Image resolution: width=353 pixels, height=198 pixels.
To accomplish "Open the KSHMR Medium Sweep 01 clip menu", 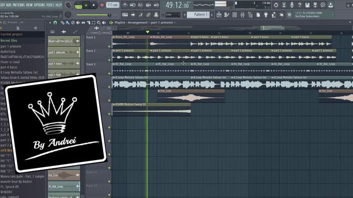I will 114,105.
